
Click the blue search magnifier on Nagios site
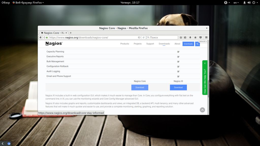point(197,44)
